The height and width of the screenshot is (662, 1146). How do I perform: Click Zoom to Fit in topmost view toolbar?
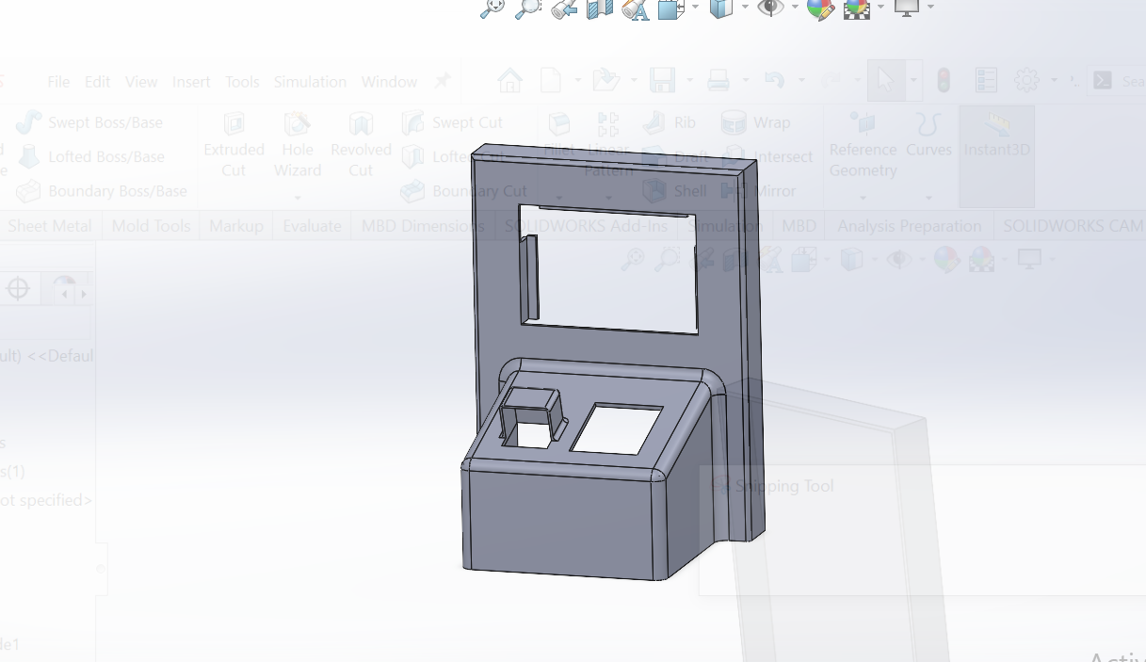pos(492,8)
